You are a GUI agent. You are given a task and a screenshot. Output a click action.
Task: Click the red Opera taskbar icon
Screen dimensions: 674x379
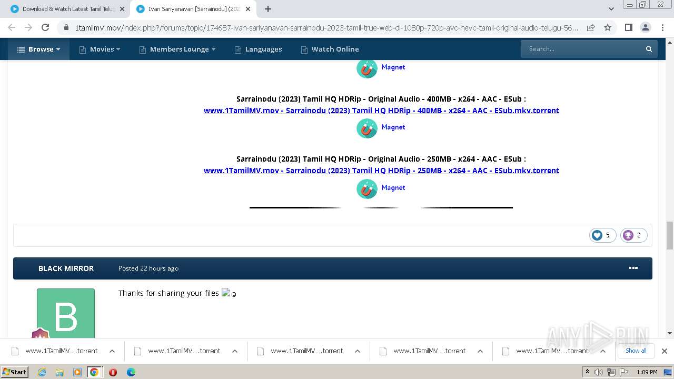tap(113, 372)
